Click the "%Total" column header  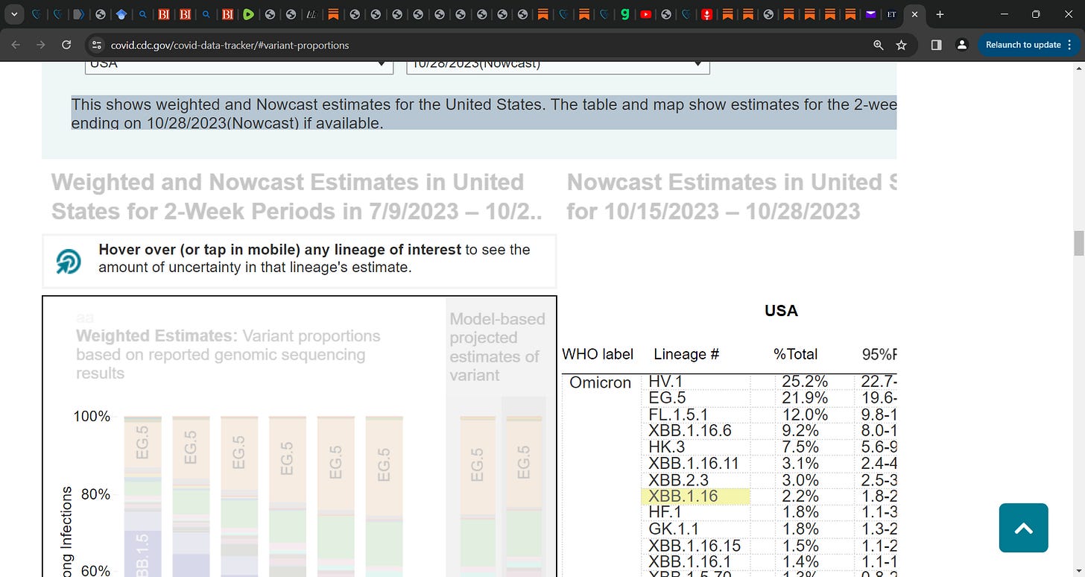(x=795, y=355)
